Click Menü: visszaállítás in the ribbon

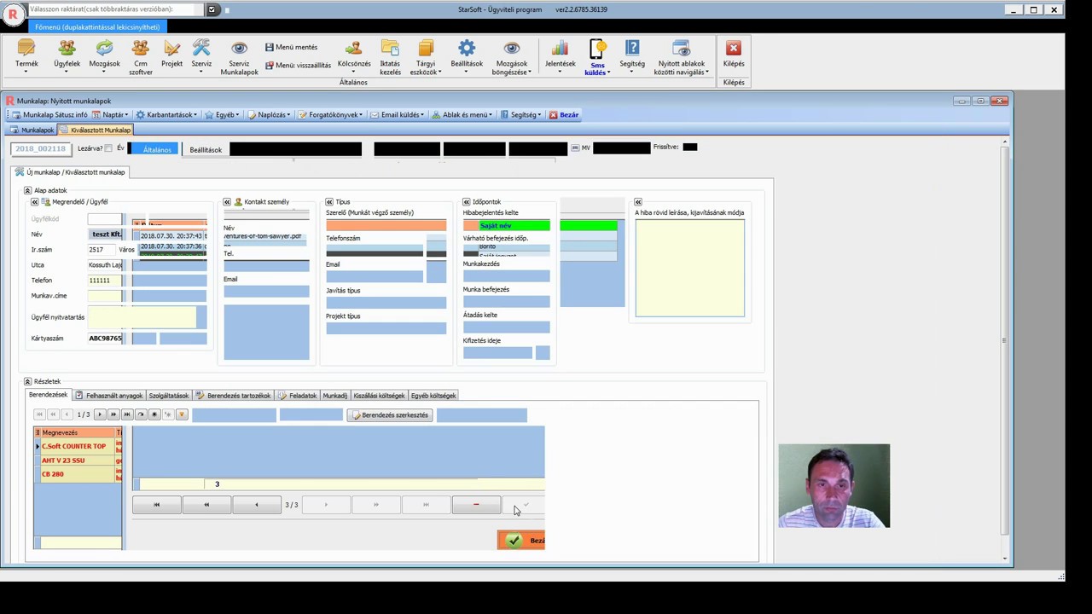coord(298,65)
